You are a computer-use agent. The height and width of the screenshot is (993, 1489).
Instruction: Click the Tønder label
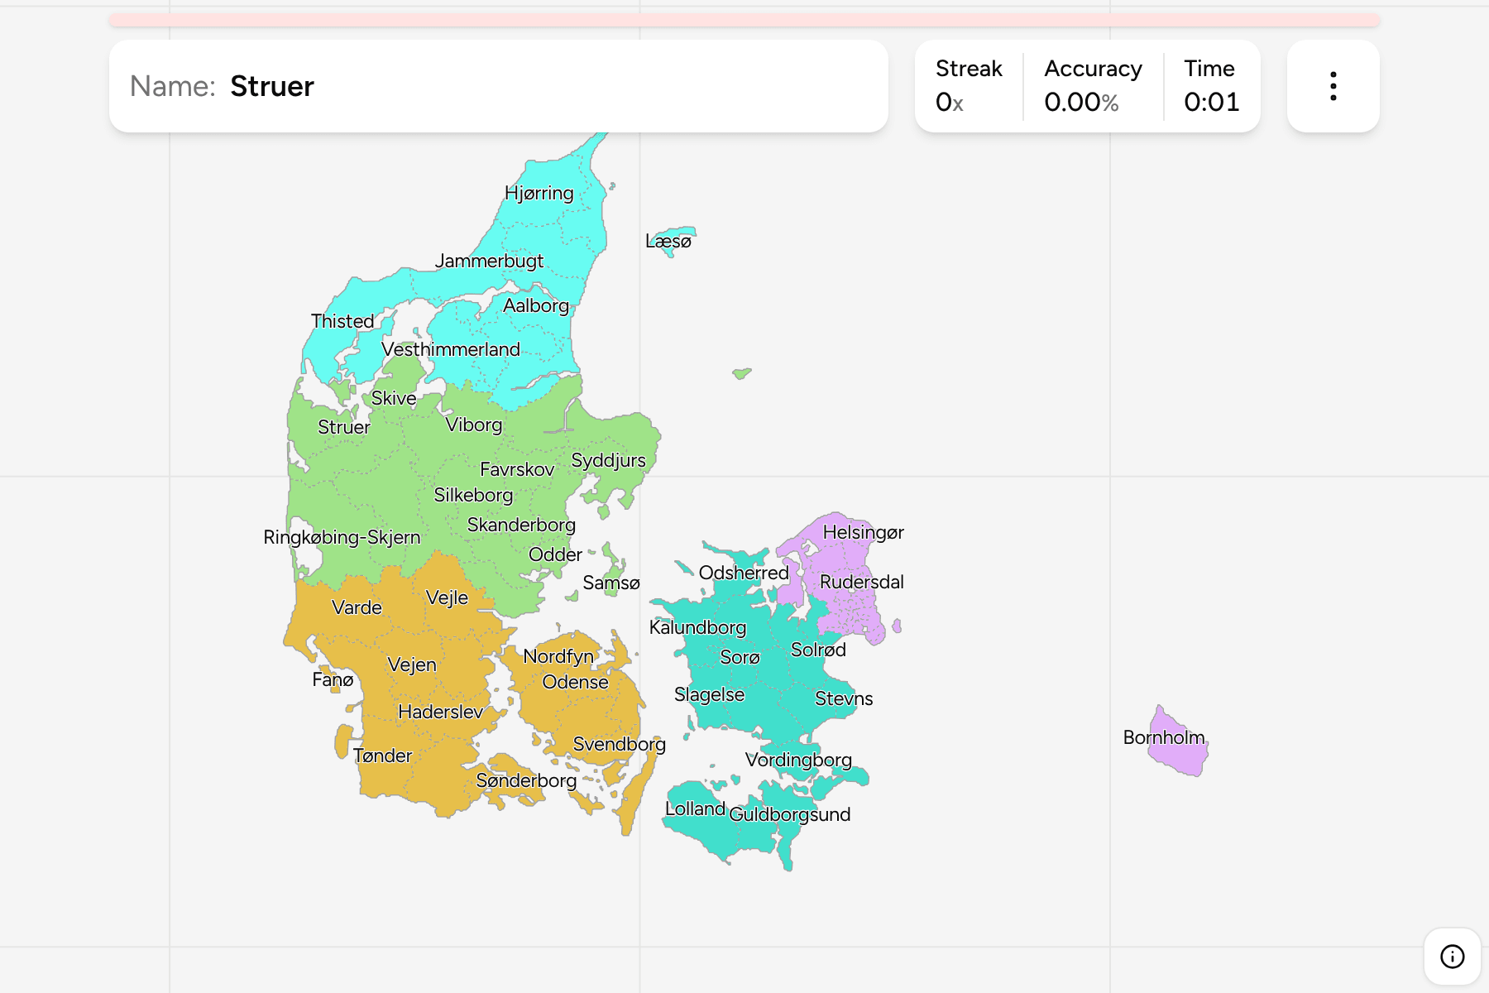click(382, 756)
